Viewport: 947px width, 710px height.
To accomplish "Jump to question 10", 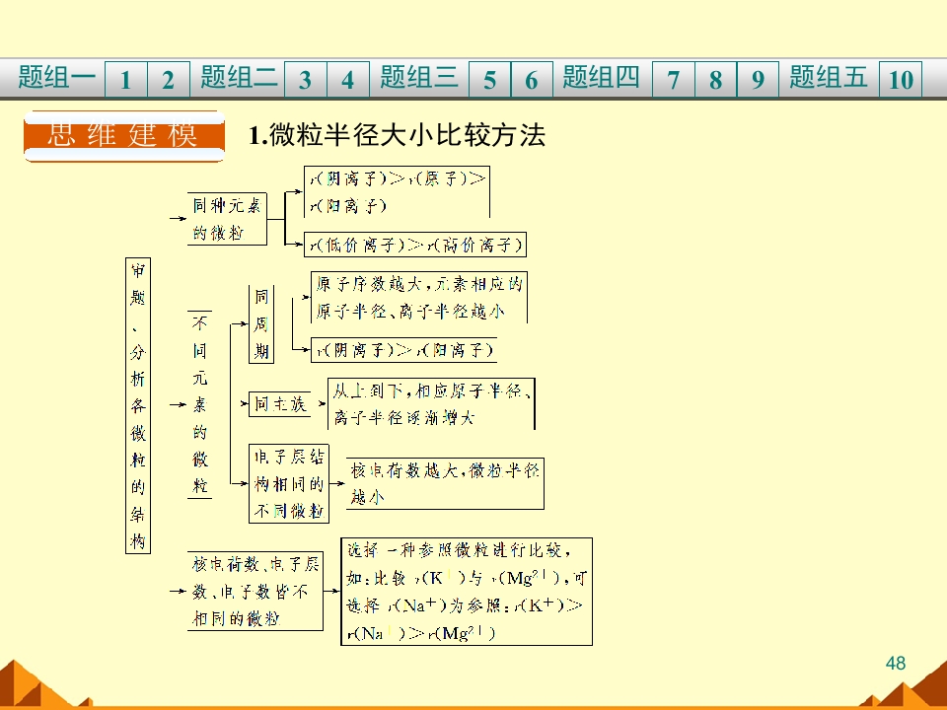I will pos(901,79).
